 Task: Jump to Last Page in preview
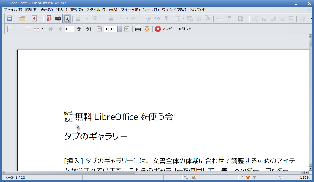pyautogui.click(x=88, y=29)
